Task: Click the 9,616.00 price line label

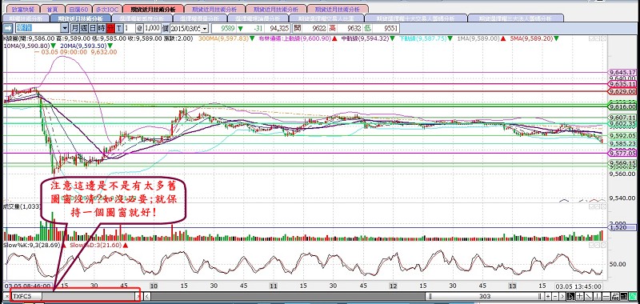Action: point(622,106)
